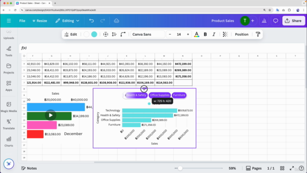Expand the Editing mode dropdown

(x=67, y=21)
